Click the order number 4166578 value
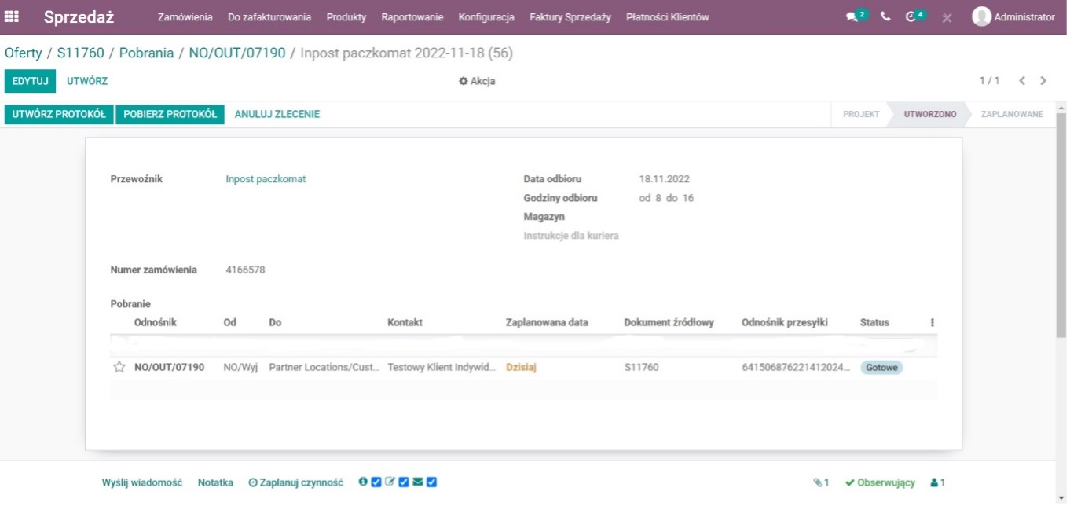Viewport: 1070px width, 506px height. [x=245, y=269]
